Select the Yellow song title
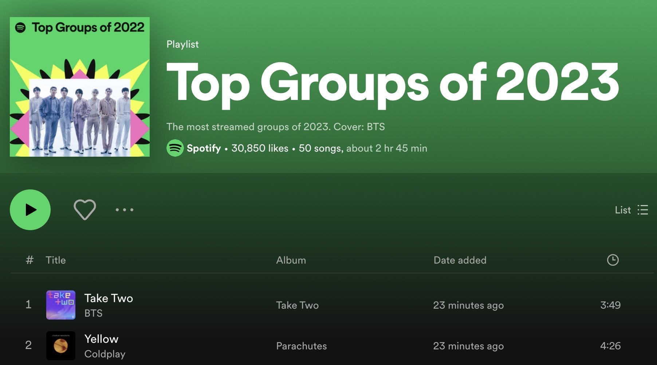Image resolution: width=657 pixels, height=365 pixels. (x=101, y=339)
